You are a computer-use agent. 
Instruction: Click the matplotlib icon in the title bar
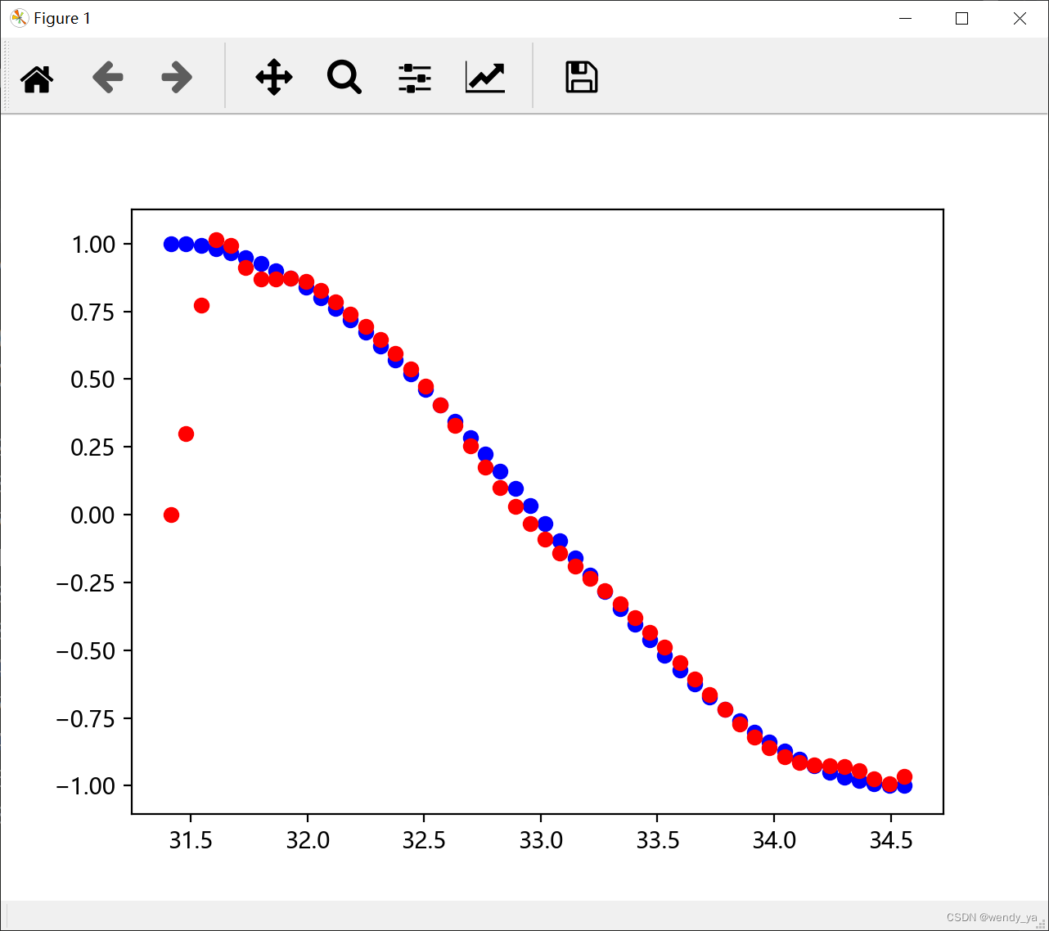pos(18,18)
